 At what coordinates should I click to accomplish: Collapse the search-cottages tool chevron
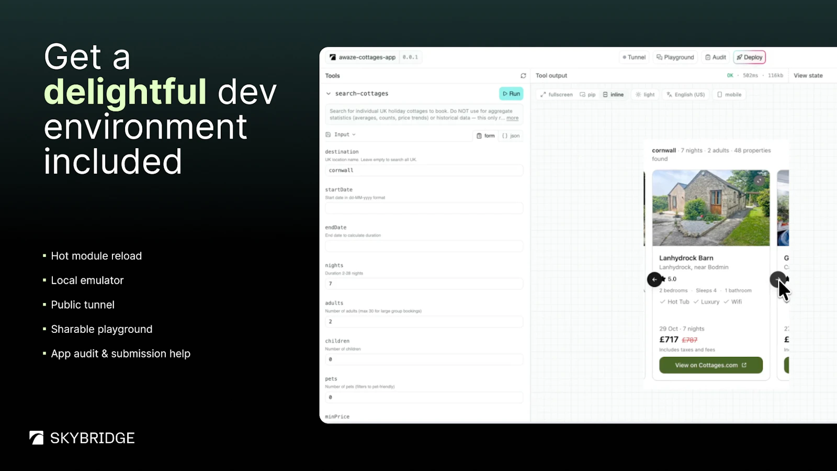click(329, 94)
